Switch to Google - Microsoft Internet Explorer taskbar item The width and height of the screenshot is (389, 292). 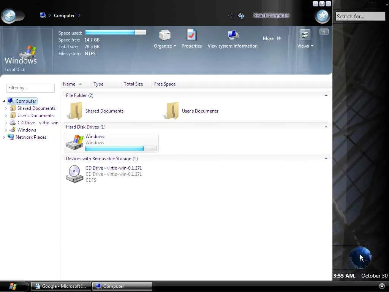pyautogui.click(x=61, y=286)
